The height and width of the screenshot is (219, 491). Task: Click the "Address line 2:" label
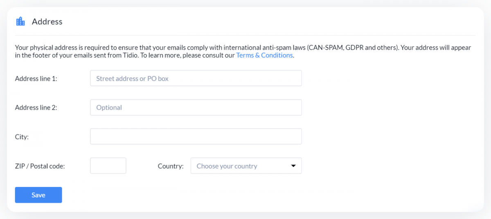(x=36, y=108)
